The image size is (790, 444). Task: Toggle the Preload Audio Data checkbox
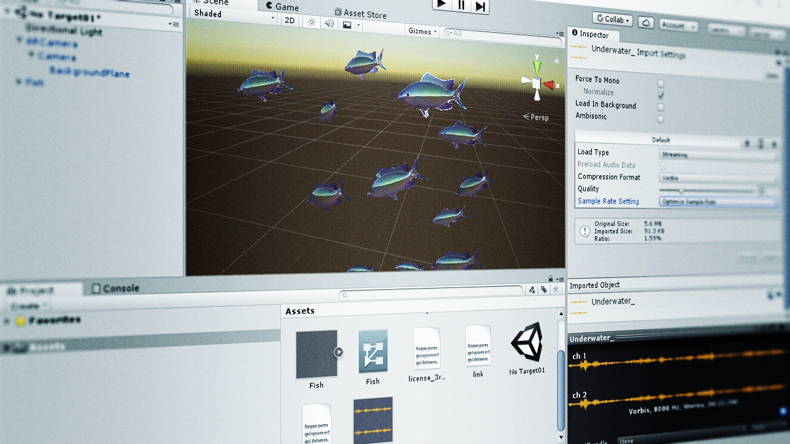click(x=663, y=166)
